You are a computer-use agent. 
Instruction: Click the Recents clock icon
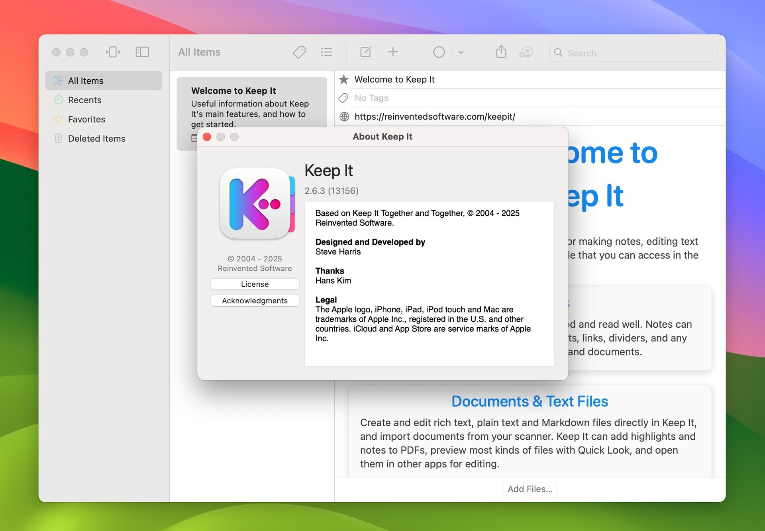[59, 100]
